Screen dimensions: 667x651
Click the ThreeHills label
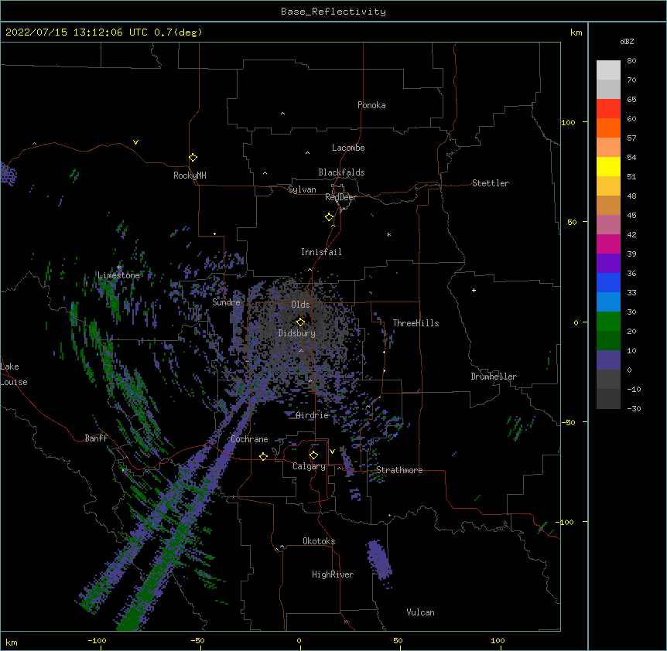[416, 323]
